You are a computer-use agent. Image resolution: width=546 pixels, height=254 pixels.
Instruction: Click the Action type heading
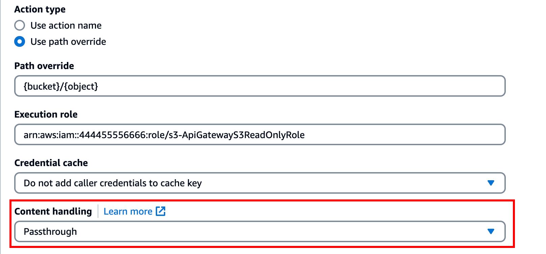40,9
